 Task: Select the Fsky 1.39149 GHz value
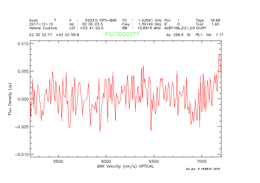142,24
